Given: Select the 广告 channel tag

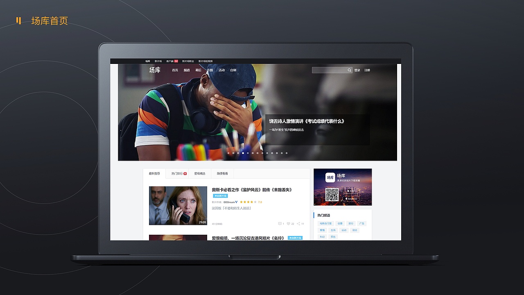Looking at the screenshot, I should [x=361, y=224].
